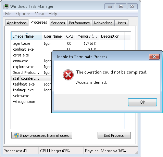
Task: Sort by the User Name column header
Action: pos(53,36)
